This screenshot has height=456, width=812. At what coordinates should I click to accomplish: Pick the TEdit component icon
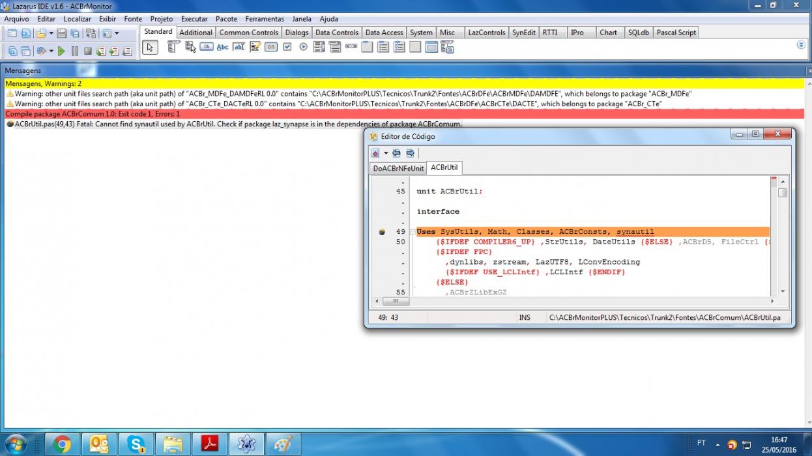(239, 47)
